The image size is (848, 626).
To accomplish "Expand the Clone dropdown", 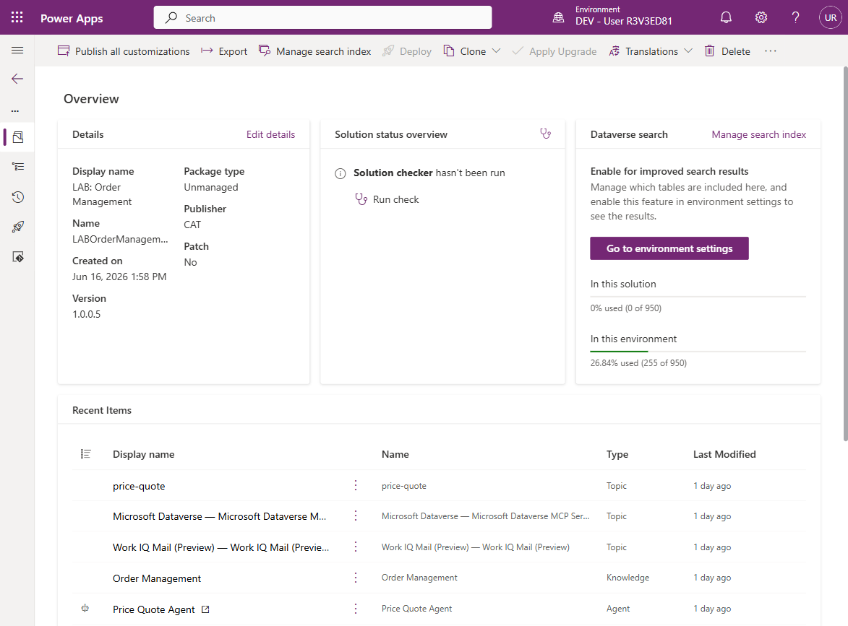I will 496,51.
